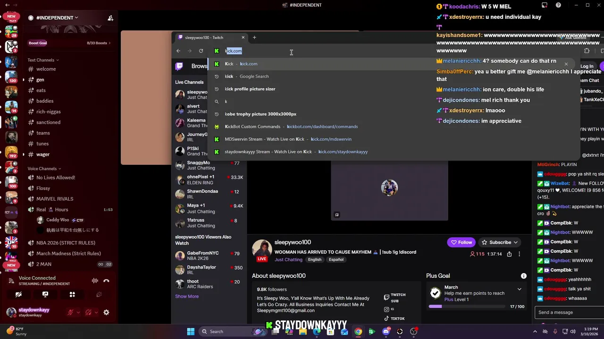Viewport: 604px width, 339px height.
Task: Undeafen headphones in Discord user panel
Action: pyautogui.click(x=88, y=312)
